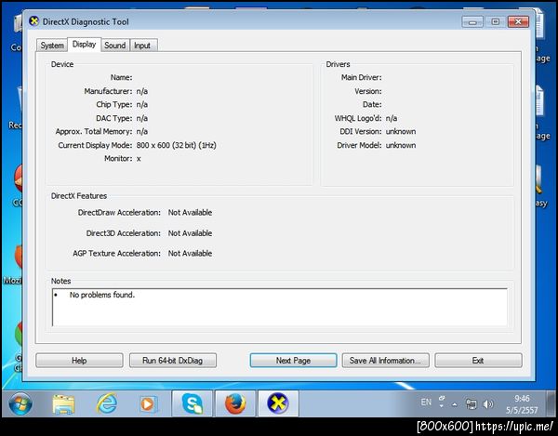The height and width of the screenshot is (436, 558).
Task: Run 64-bit DxDiag
Action: pyautogui.click(x=173, y=361)
